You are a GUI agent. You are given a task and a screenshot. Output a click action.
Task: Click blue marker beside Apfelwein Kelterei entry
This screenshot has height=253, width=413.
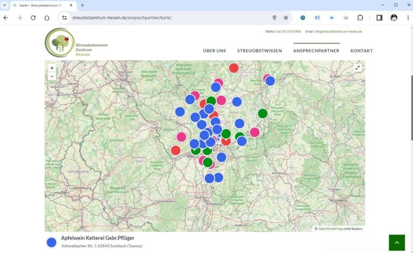52,242
